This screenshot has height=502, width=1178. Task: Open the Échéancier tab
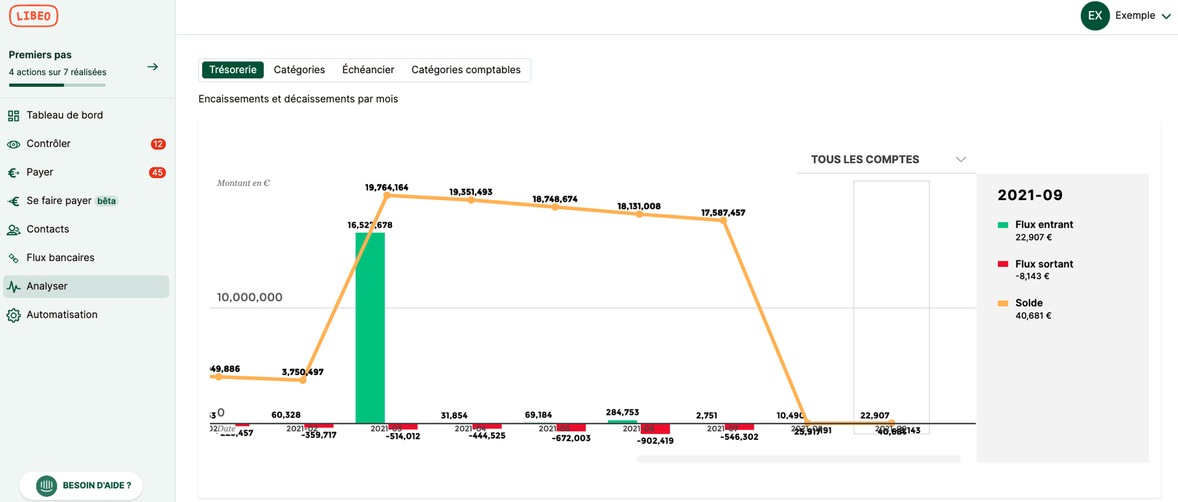point(368,70)
